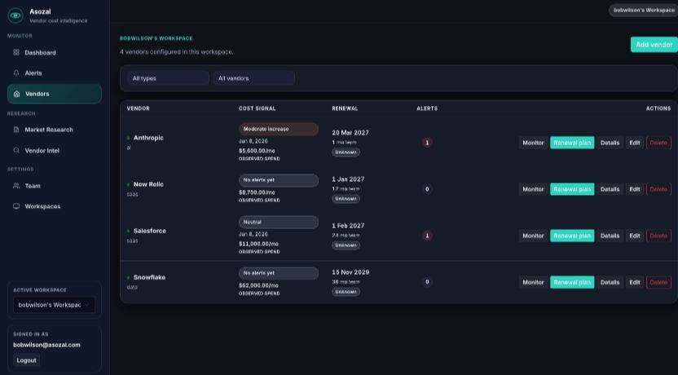Click the RENEWAL column header
The width and height of the screenshot is (678, 375).
click(345, 108)
